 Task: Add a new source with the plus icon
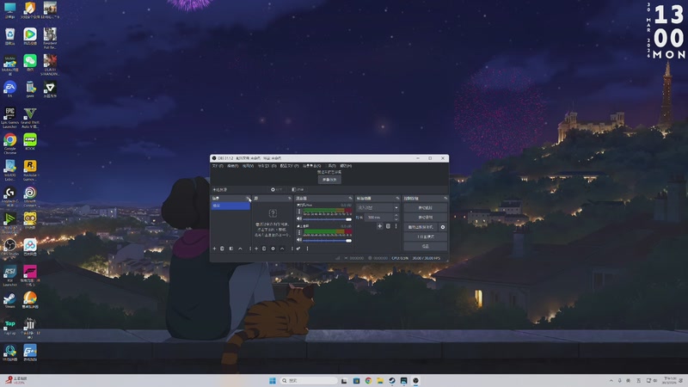[256, 249]
